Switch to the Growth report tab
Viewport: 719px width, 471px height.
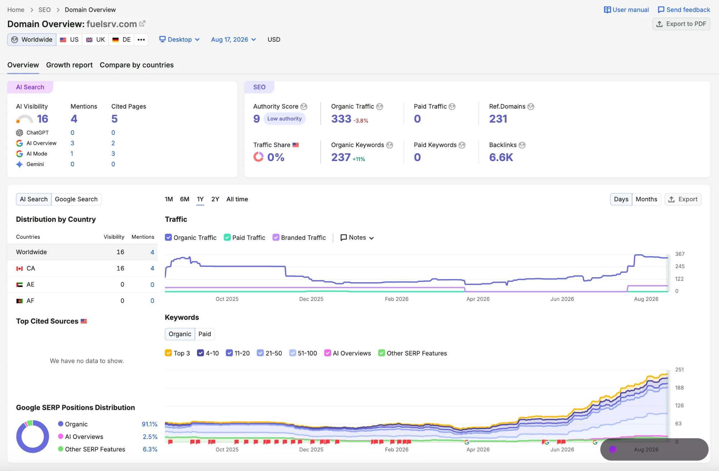[x=69, y=65]
